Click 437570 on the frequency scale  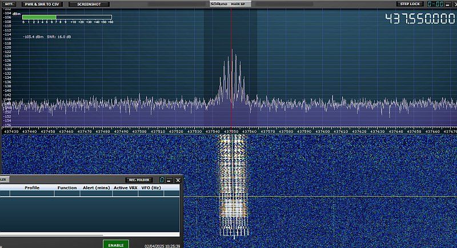267,132
